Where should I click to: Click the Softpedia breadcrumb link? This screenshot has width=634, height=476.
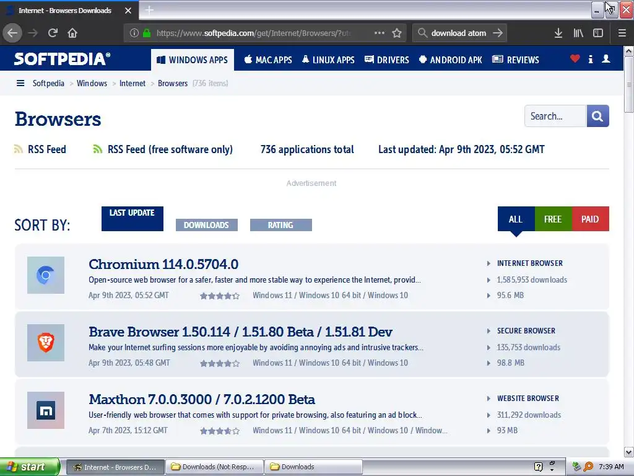point(48,83)
